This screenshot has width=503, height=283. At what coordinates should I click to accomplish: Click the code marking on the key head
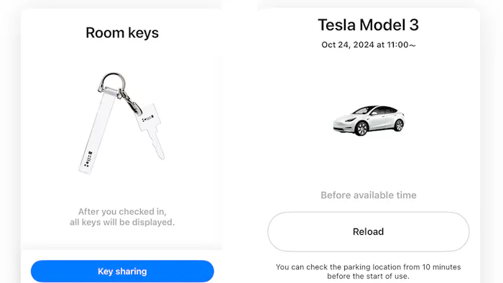coord(148,119)
